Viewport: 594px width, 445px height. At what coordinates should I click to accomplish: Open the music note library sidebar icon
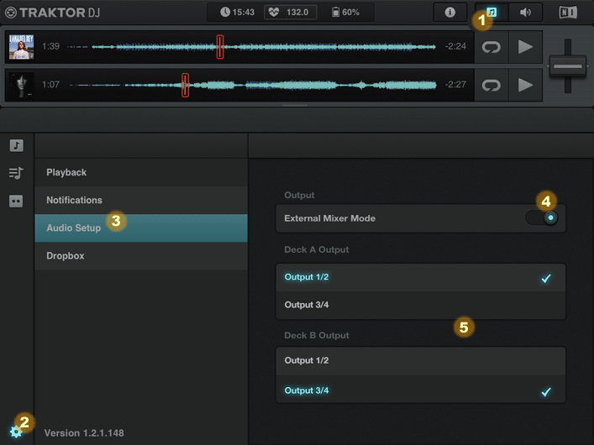click(x=16, y=145)
